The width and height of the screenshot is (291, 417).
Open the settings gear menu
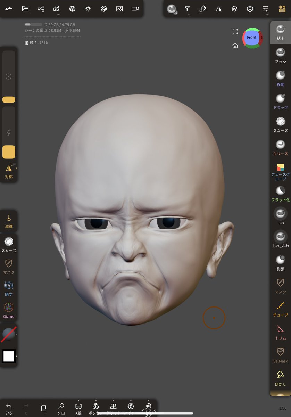250,9
